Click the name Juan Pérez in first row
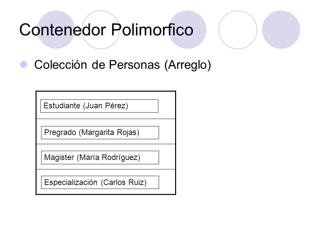 click(105, 106)
